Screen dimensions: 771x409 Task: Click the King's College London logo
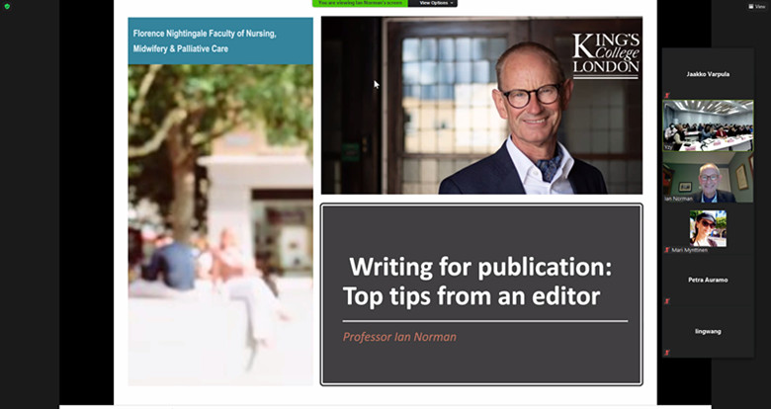click(606, 55)
